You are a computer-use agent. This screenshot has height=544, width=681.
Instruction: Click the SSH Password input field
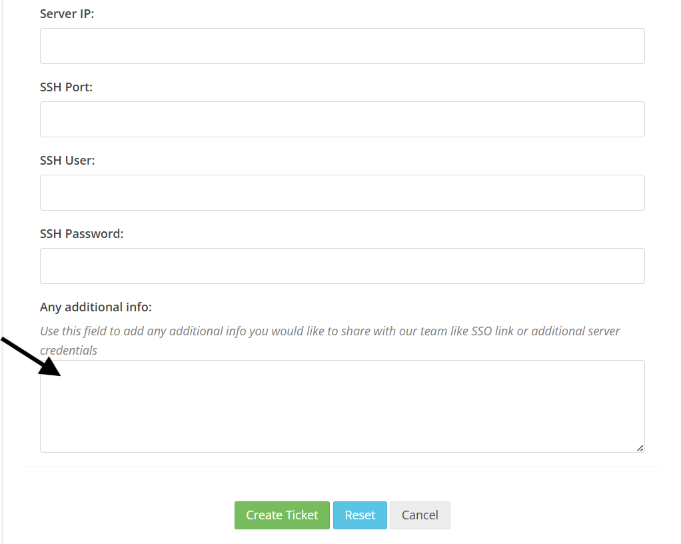(342, 265)
